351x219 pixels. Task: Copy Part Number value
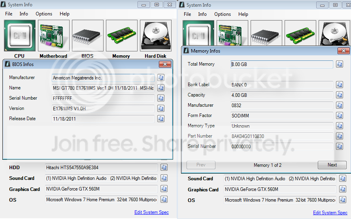click(340, 136)
